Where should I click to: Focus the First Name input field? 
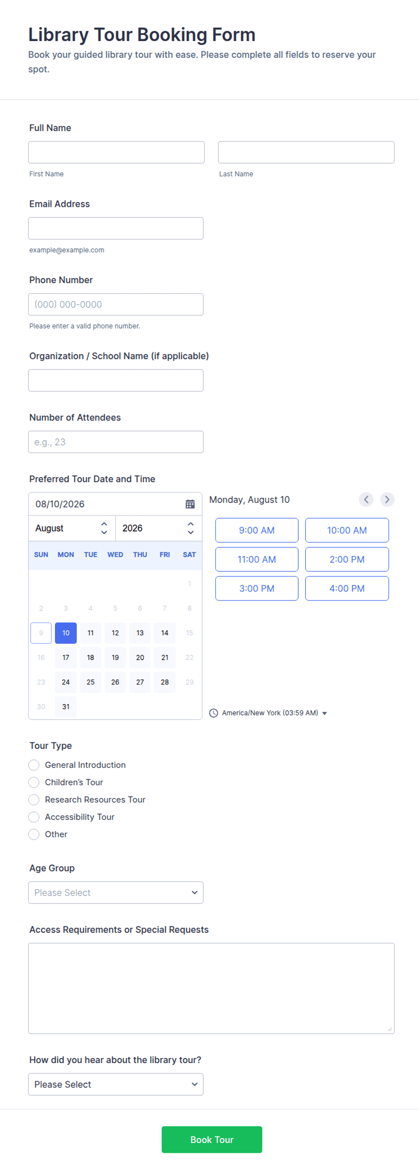(x=116, y=152)
